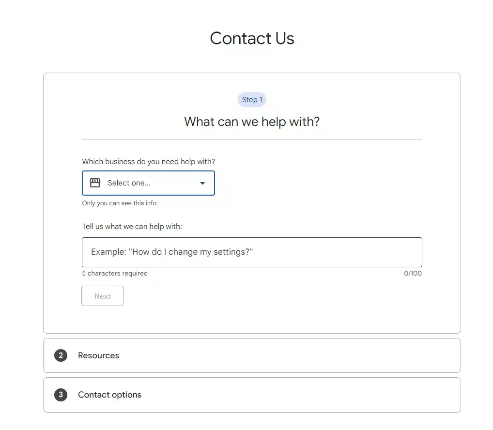Click the storefront icon in the business selector
493x430 pixels.
95,183
